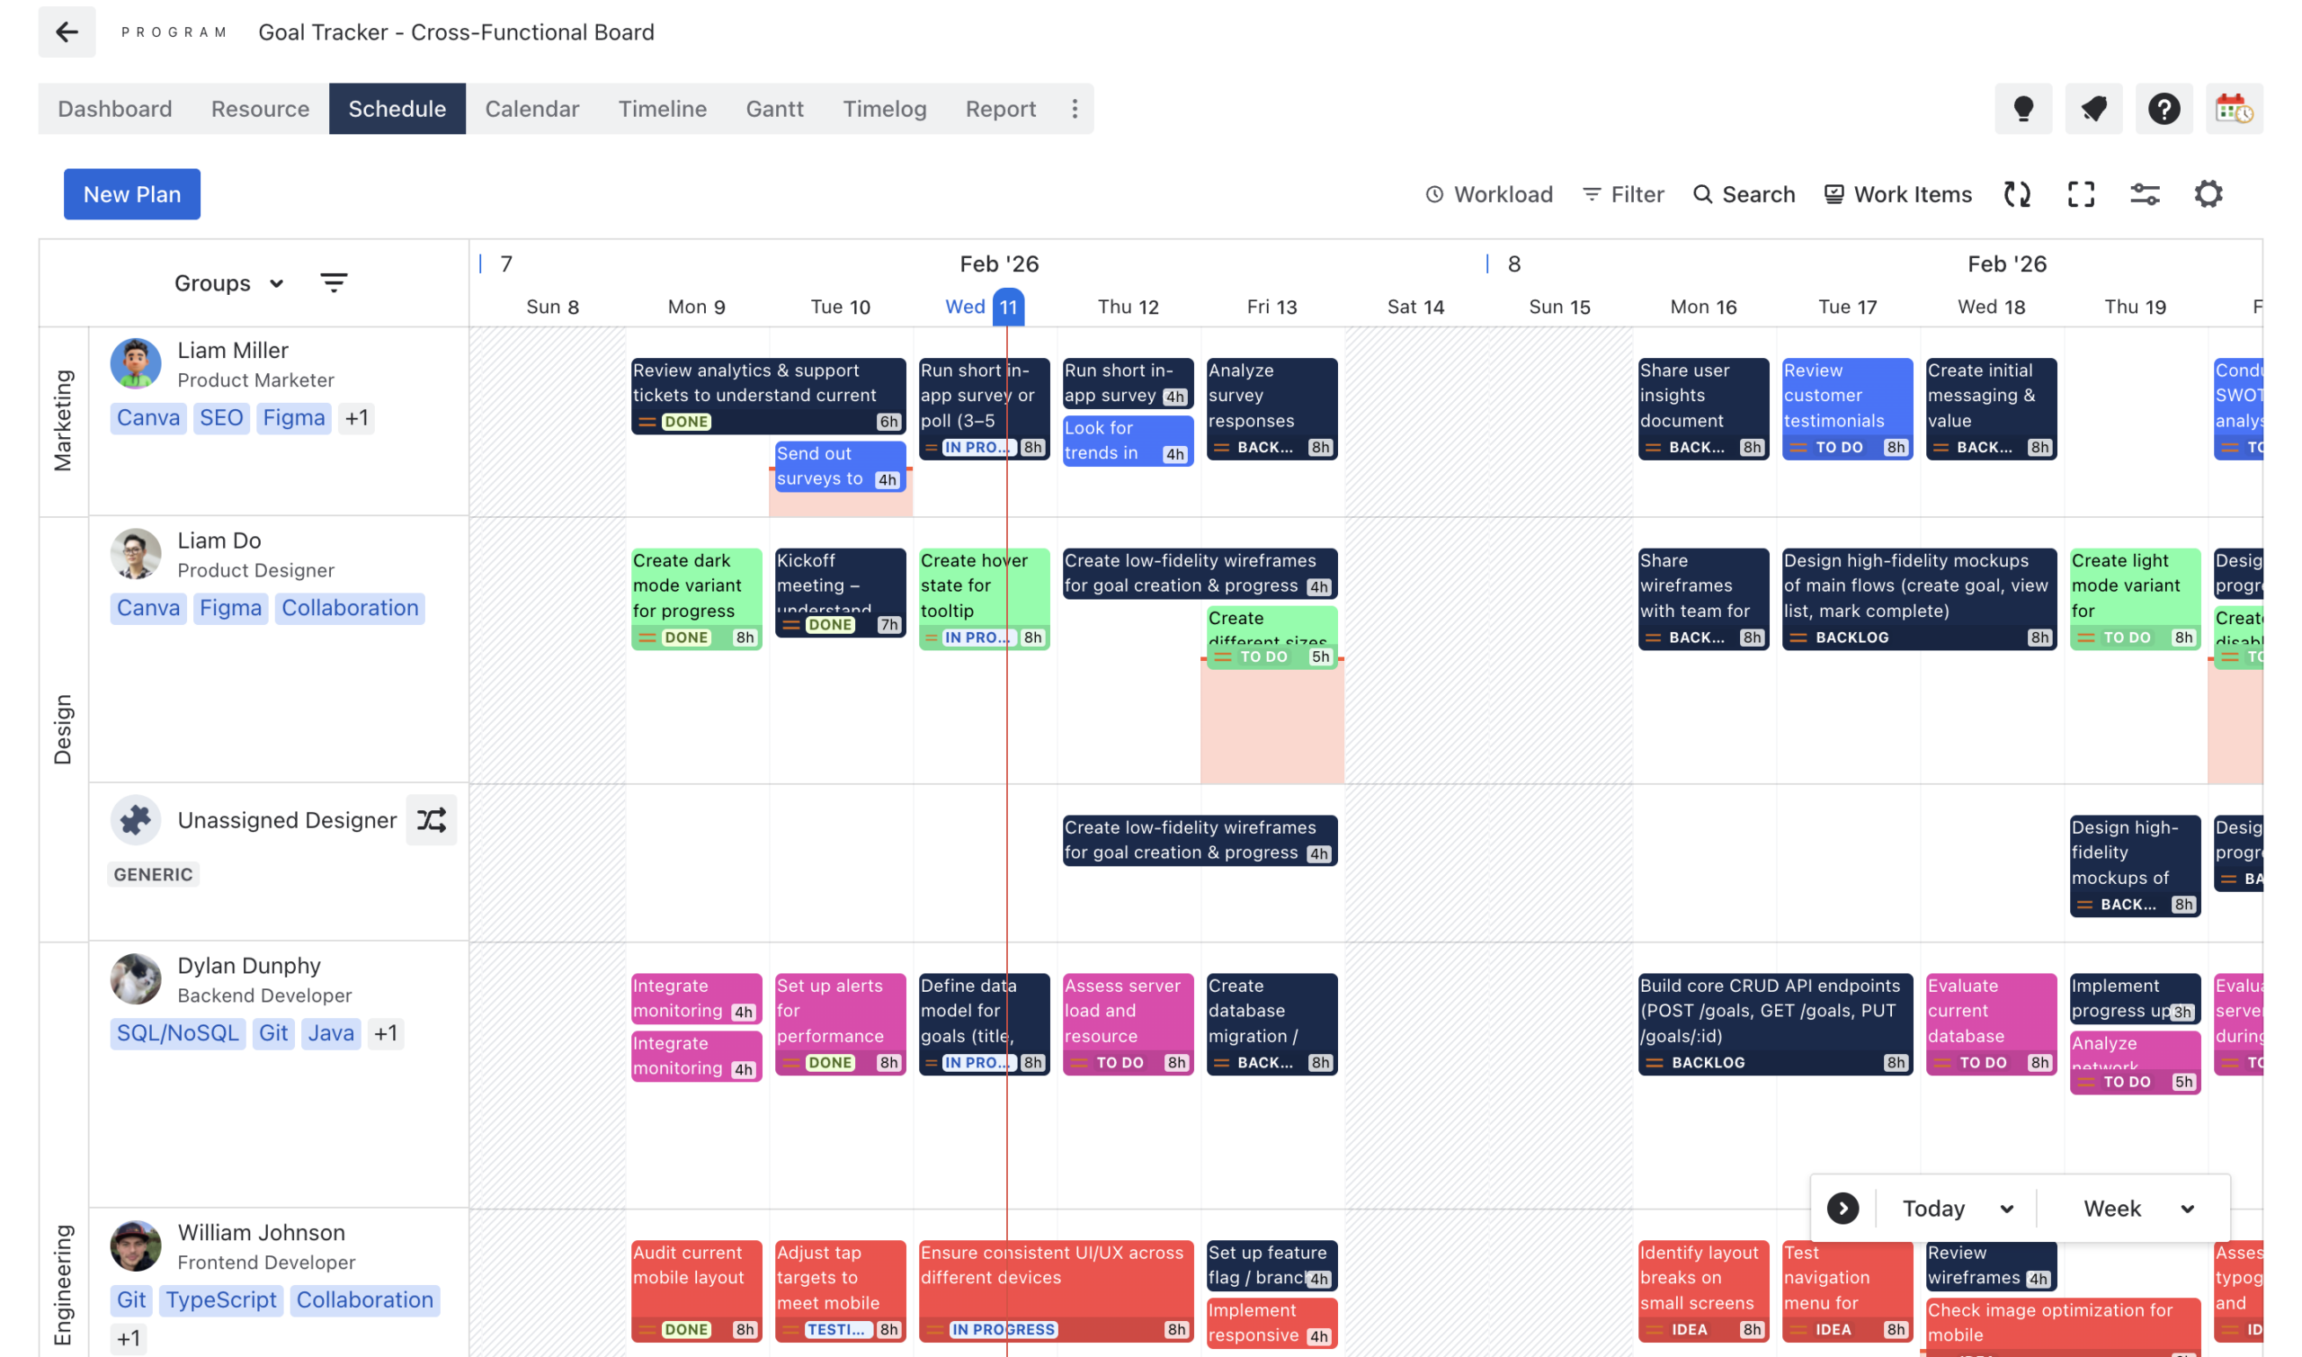
Task: Click the shuffle icon beside Unassigned Designer
Action: click(431, 819)
